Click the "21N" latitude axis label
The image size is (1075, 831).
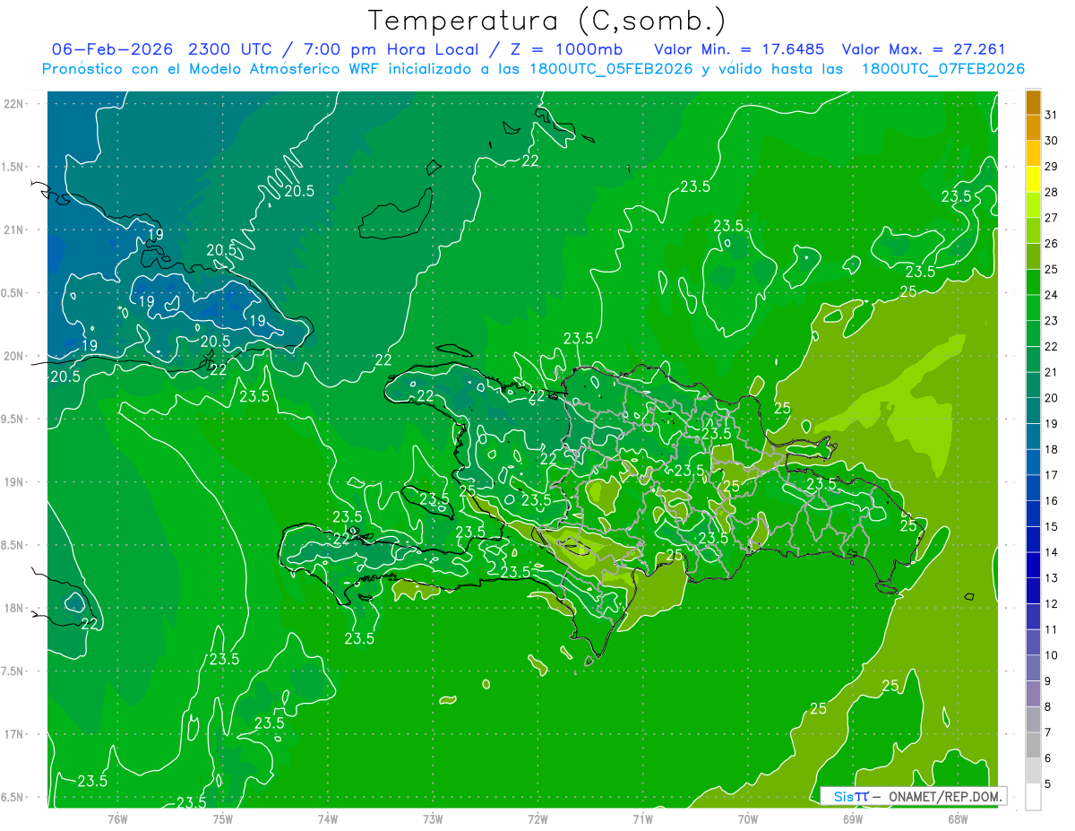pos(13,229)
